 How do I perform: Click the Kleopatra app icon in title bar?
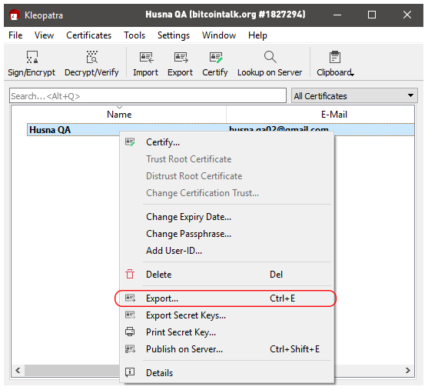pos(14,15)
